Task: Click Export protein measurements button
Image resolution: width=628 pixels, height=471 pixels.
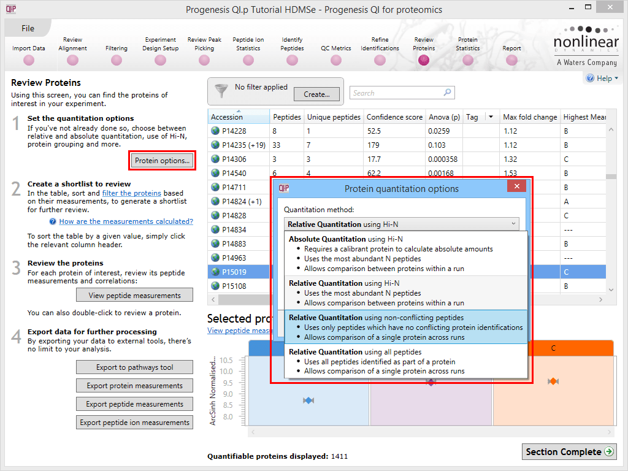Action: click(134, 386)
